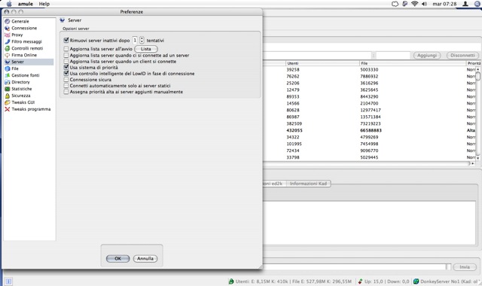Open the Help menu
482x286 pixels.
(44, 4)
